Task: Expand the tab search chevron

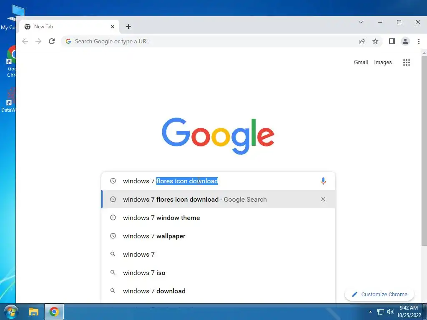Action: pos(361,22)
